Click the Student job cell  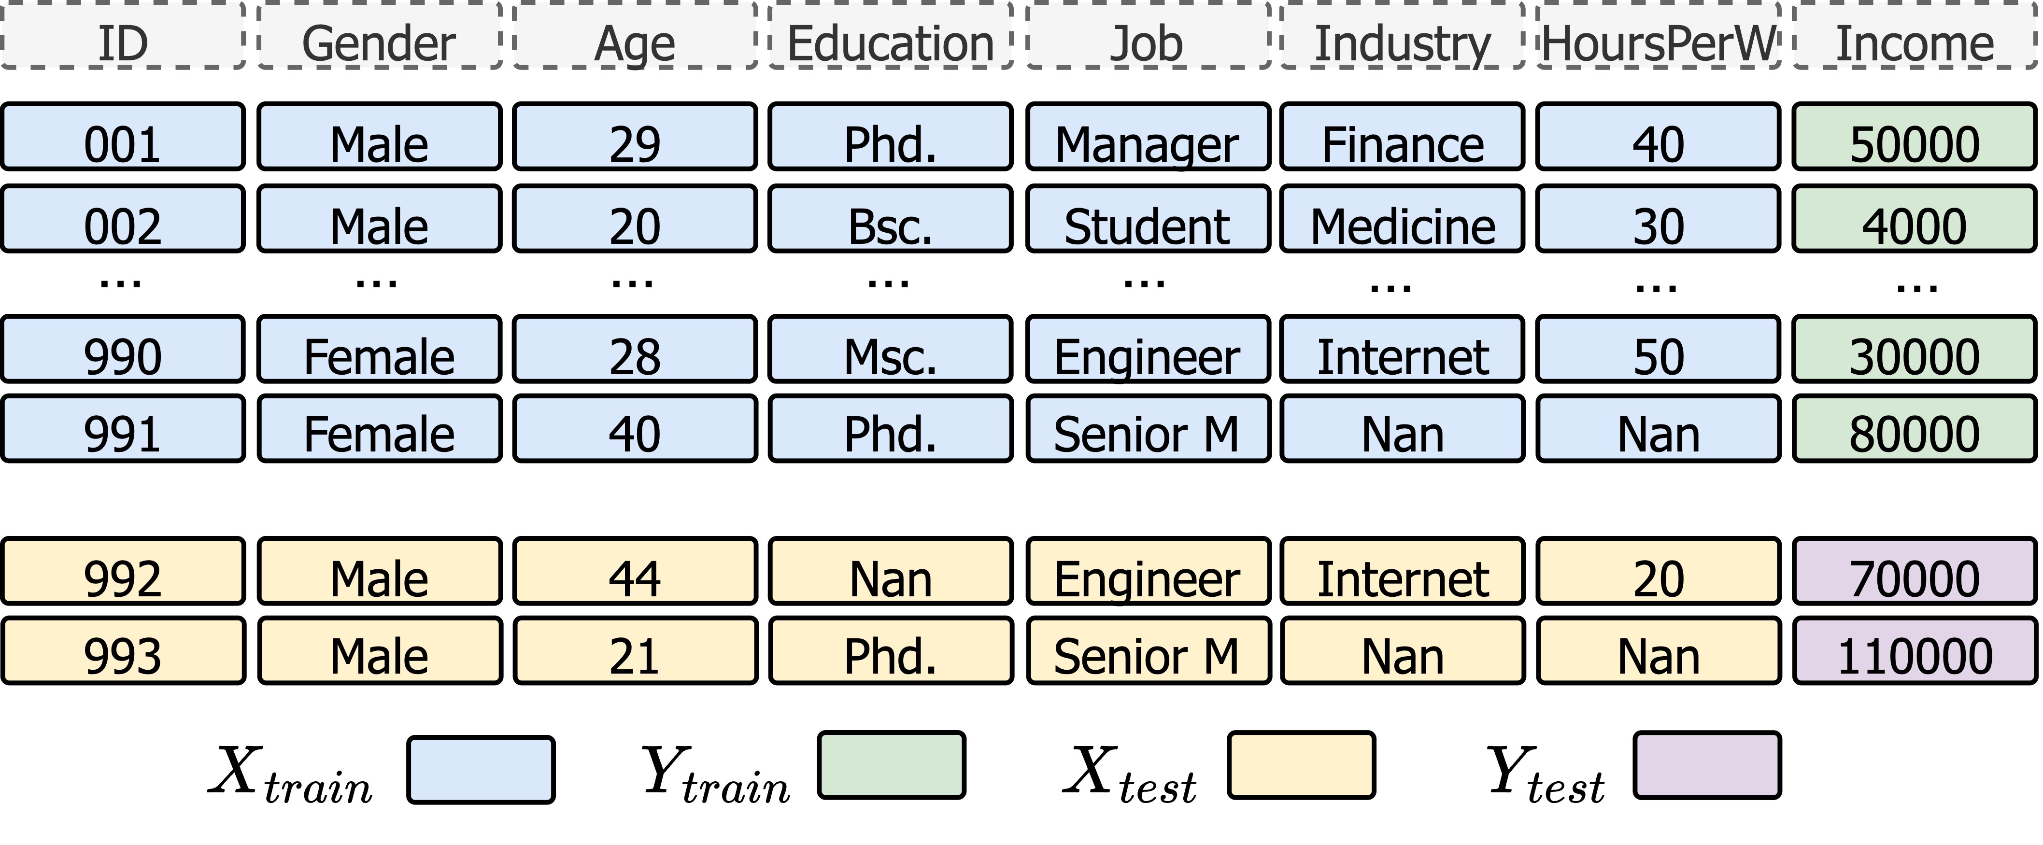tap(1147, 220)
